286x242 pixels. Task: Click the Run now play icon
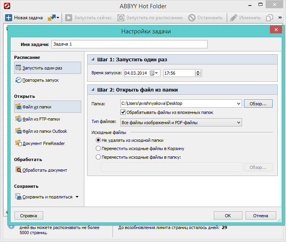tap(69, 18)
